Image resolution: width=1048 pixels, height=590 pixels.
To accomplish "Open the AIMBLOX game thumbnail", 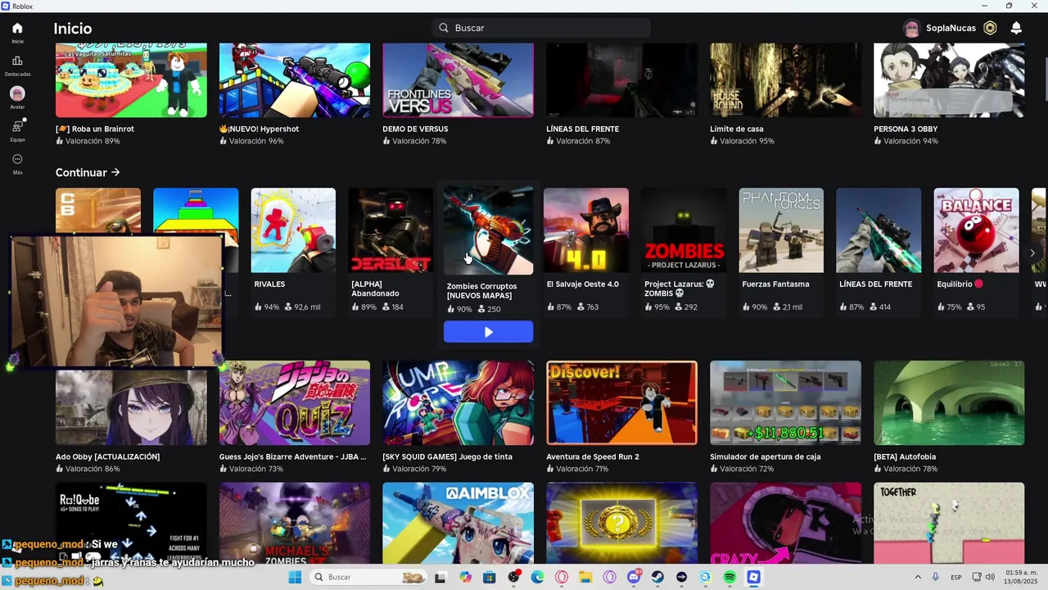I will pos(458,523).
